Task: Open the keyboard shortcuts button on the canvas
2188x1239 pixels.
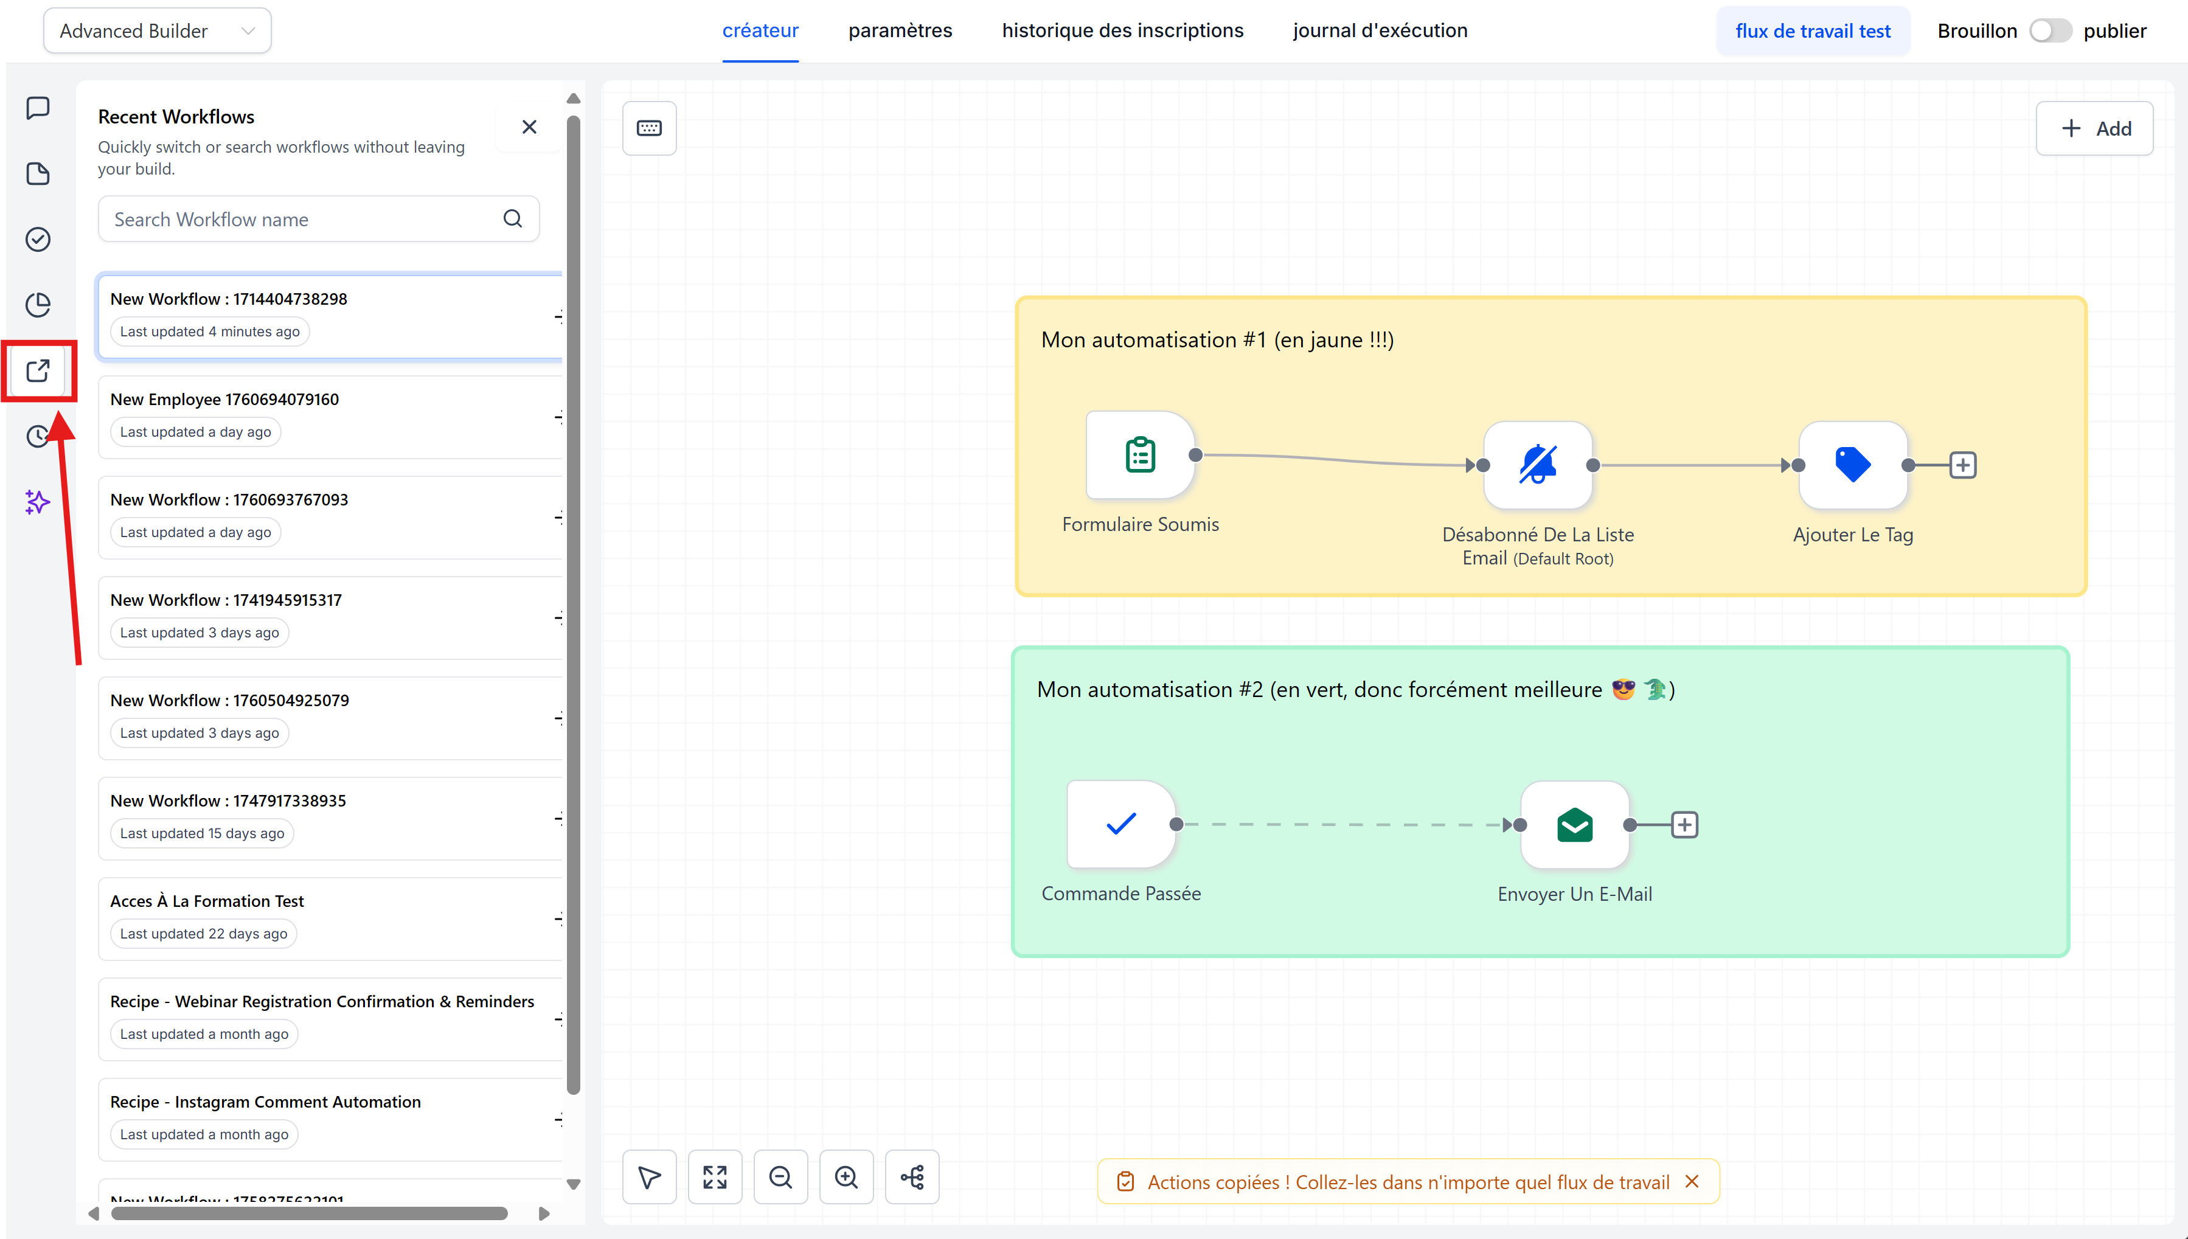Action: point(648,128)
